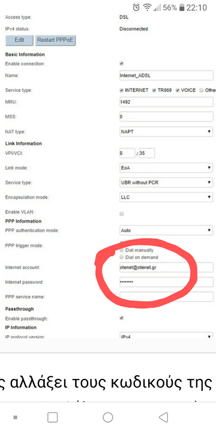Open recent apps square icon
216x433 pixels.
click(x=52, y=417)
